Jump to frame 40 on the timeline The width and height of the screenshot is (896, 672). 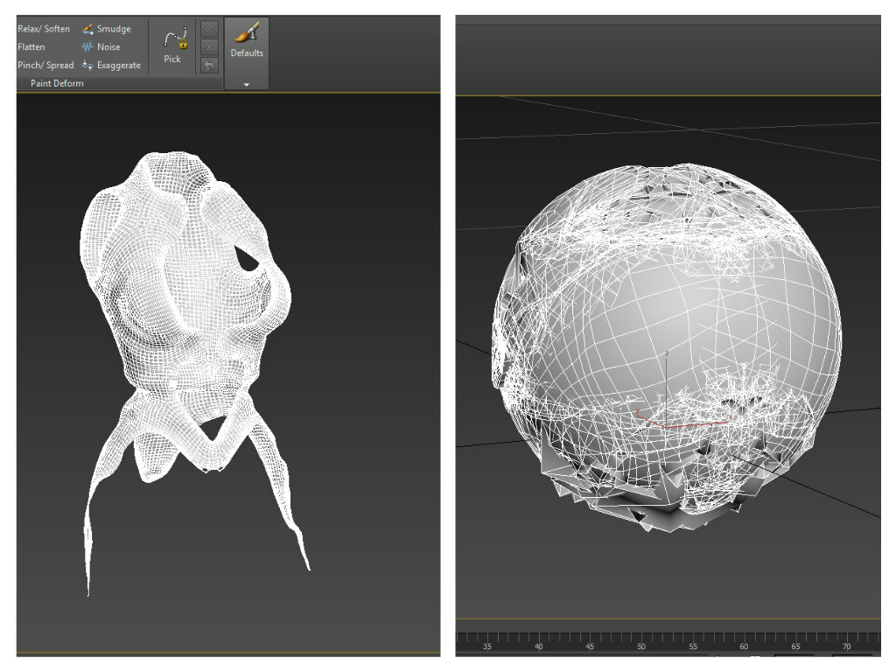(x=538, y=647)
